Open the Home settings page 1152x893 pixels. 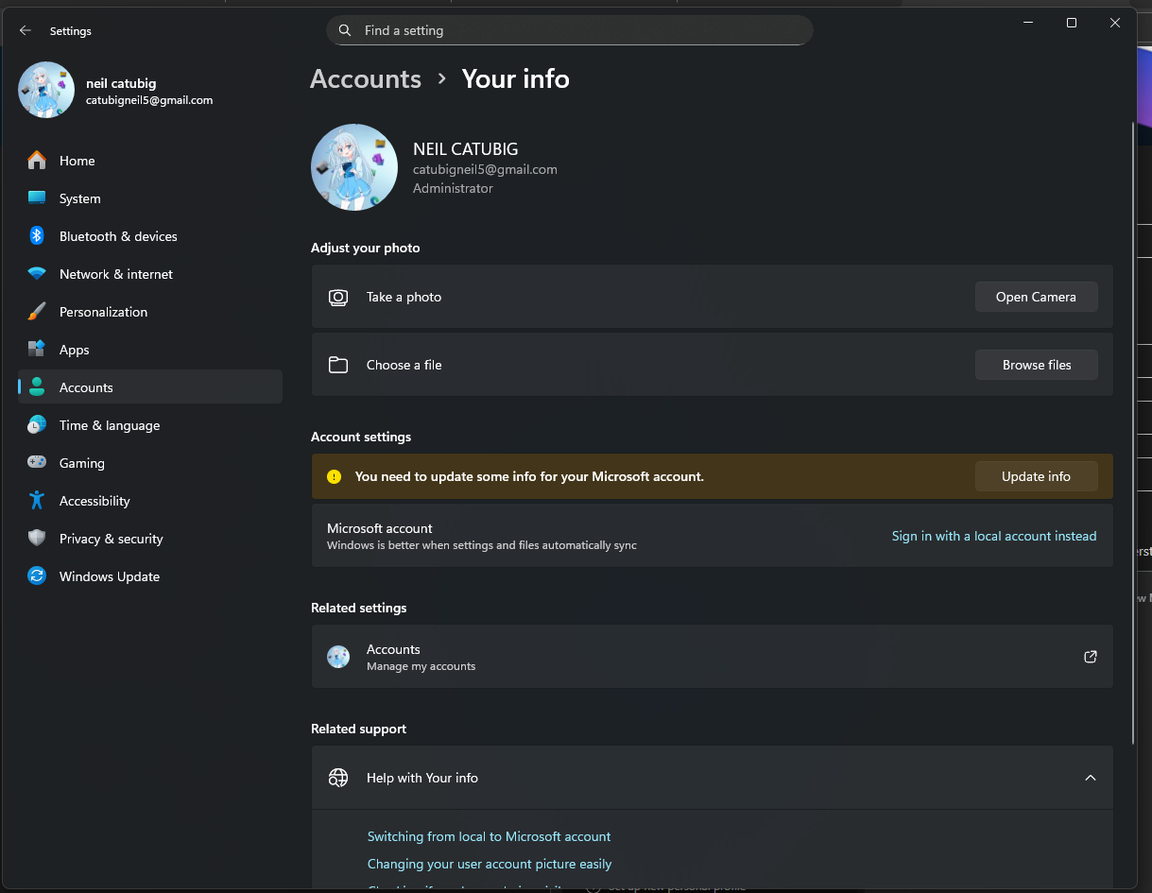(x=150, y=161)
